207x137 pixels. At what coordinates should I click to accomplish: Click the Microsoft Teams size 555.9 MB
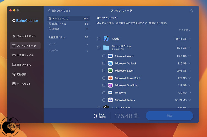coord(181,100)
